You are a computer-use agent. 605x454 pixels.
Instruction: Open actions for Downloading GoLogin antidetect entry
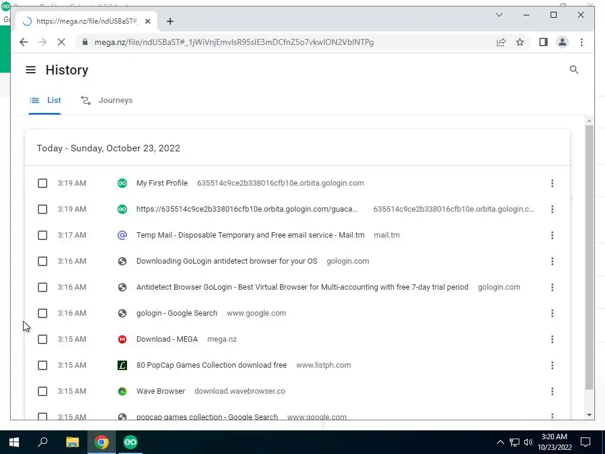pos(552,261)
